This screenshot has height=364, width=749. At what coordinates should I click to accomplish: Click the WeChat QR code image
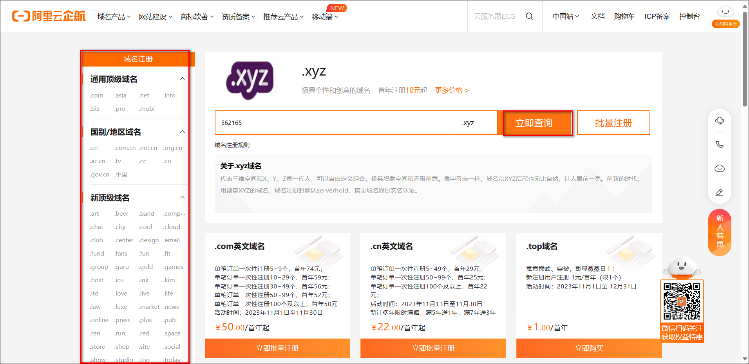(x=682, y=301)
